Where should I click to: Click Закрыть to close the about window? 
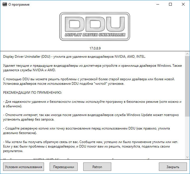pyautogui.click(x=173, y=167)
